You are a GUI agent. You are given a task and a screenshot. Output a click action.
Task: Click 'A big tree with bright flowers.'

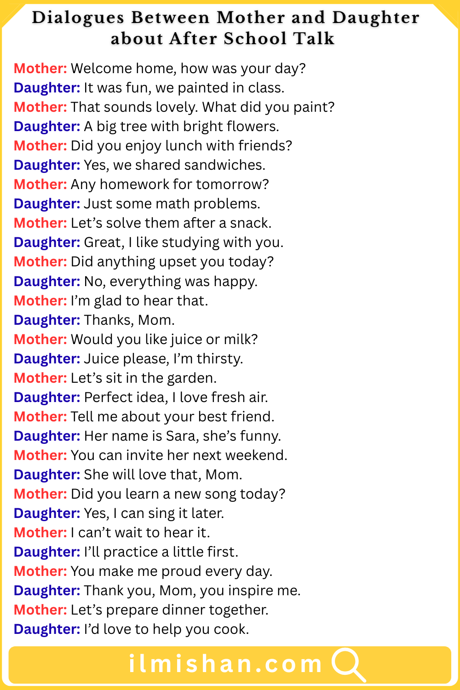pyautogui.click(x=181, y=126)
